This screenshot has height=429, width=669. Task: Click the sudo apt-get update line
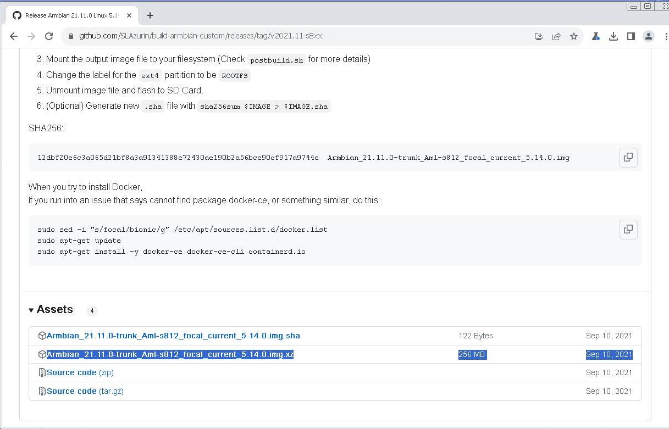point(79,241)
